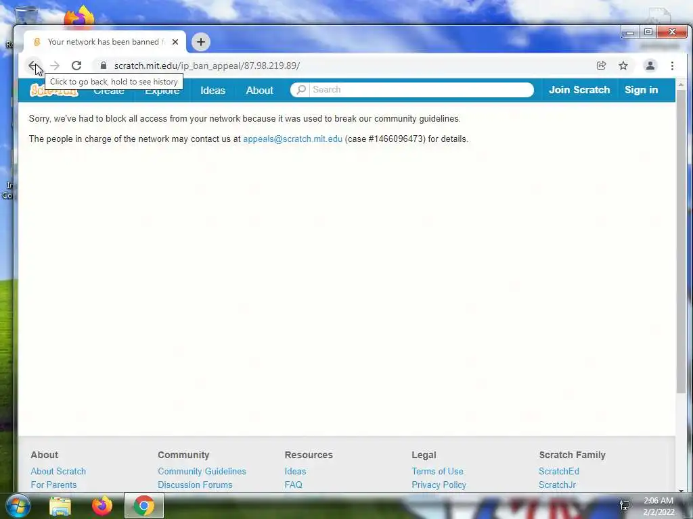Click the 'Scratch Family' footer heading
Viewport: 693px width, 519px height.
pyautogui.click(x=572, y=455)
